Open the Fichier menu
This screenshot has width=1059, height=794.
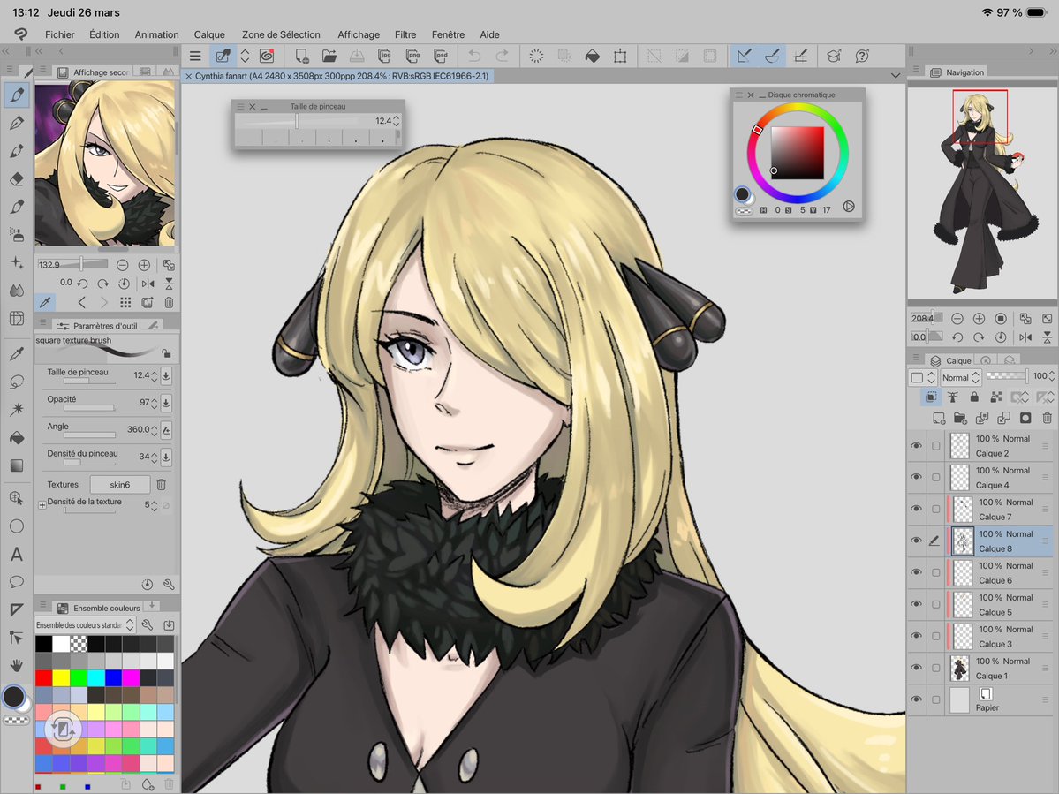pyautogui.click(x=59, y=34)
